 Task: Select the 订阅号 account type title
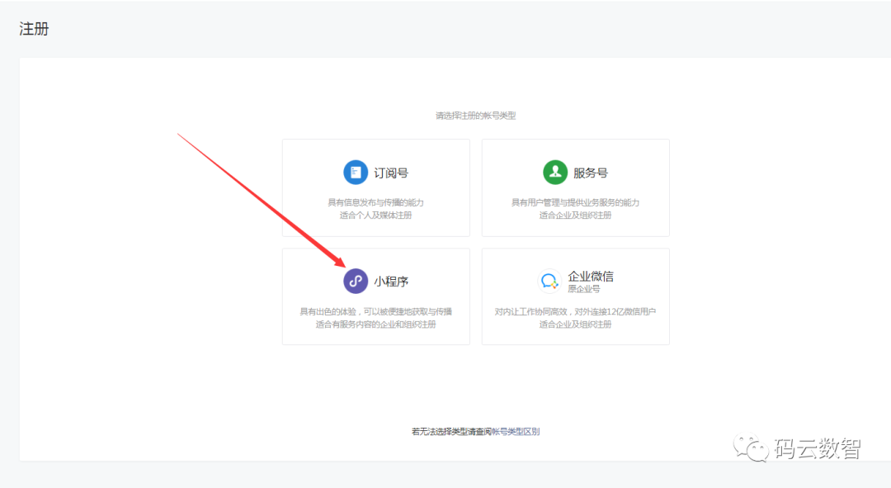click(391, 173)
